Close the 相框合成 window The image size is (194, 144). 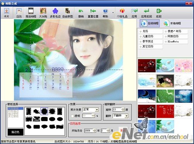pos(189,3)
